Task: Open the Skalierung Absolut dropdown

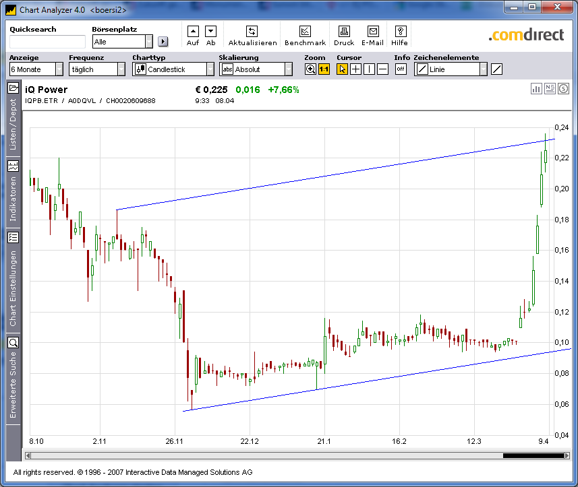Action: pos(288,69)
